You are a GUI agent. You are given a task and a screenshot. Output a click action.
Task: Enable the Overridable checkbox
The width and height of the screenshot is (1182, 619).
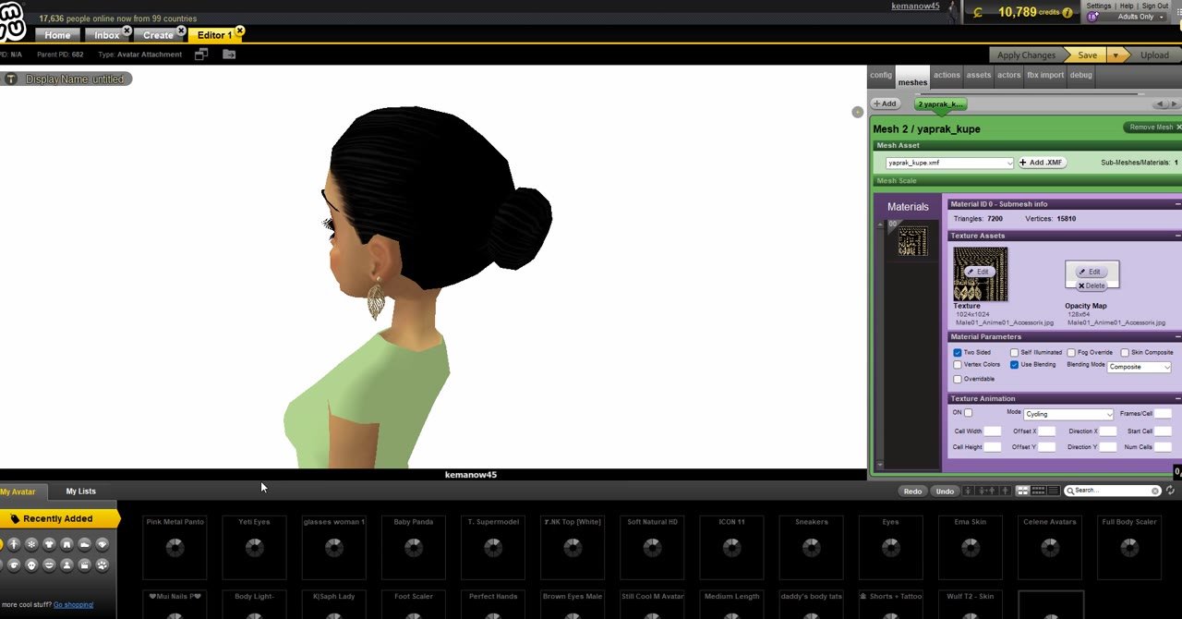[x=958, y=380]
